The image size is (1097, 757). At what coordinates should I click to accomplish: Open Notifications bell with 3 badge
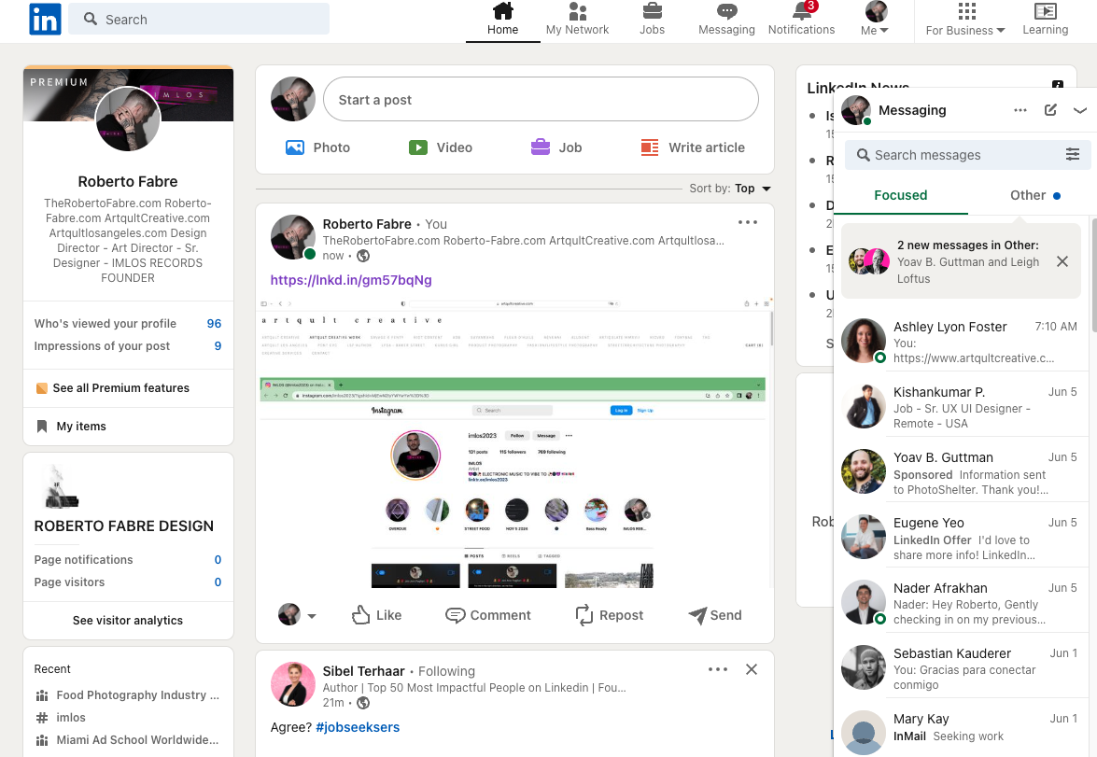(x=801, y=20)
